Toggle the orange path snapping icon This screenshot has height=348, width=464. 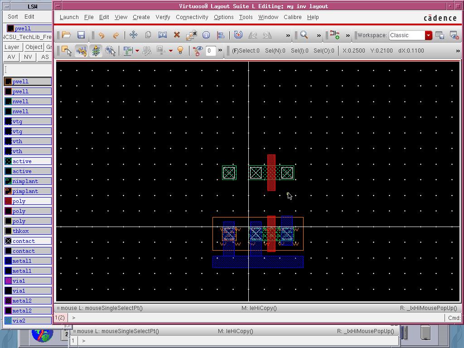(x=81, y=51)
